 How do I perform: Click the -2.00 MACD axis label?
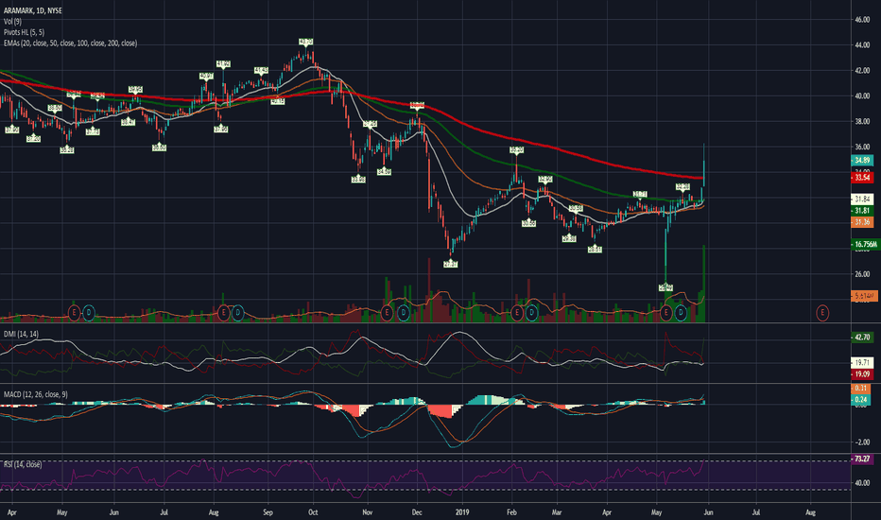tap(862, 442)
